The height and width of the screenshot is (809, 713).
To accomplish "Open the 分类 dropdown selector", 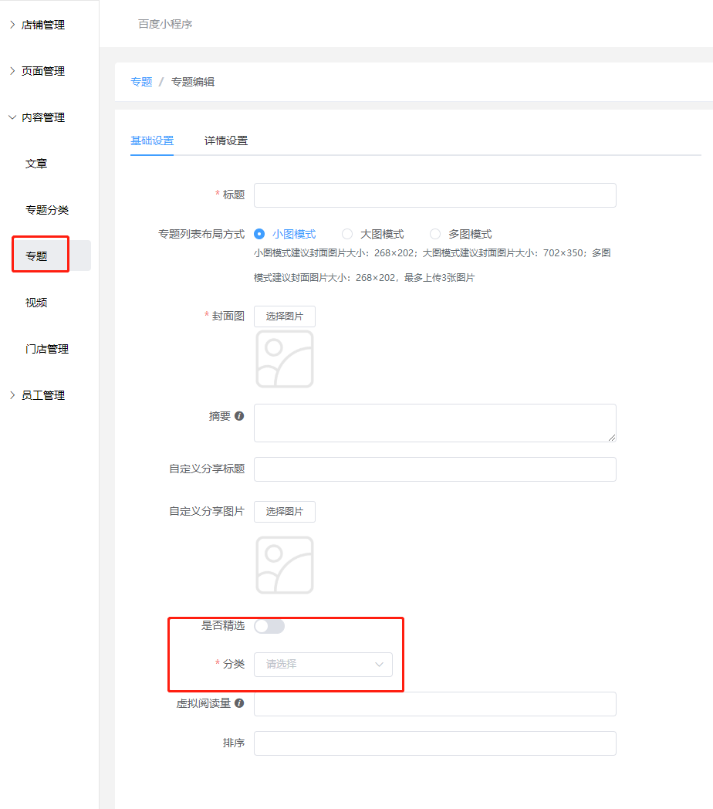I will coord(323,664).
